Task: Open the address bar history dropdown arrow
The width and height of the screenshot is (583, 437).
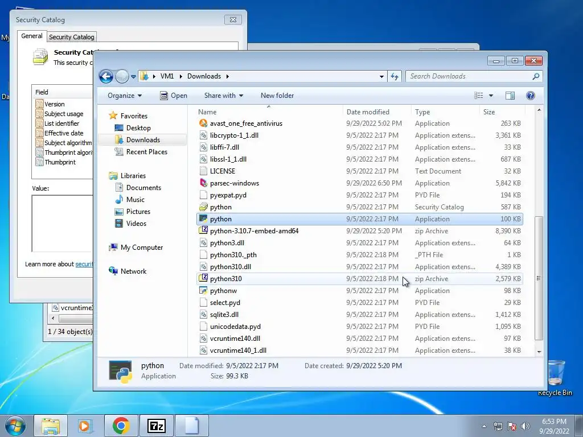Action: point(381,77)
